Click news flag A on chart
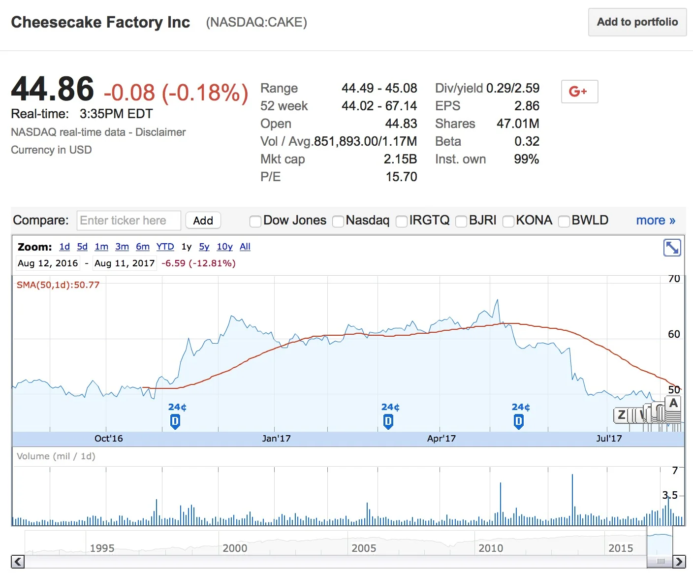Viewport: 693px width, 574px height. point(673,404)
